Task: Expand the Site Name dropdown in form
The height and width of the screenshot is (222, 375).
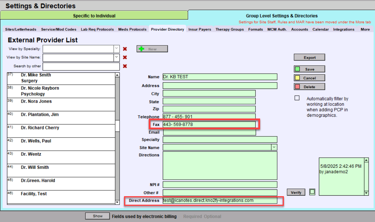Action: pos(274,147)
